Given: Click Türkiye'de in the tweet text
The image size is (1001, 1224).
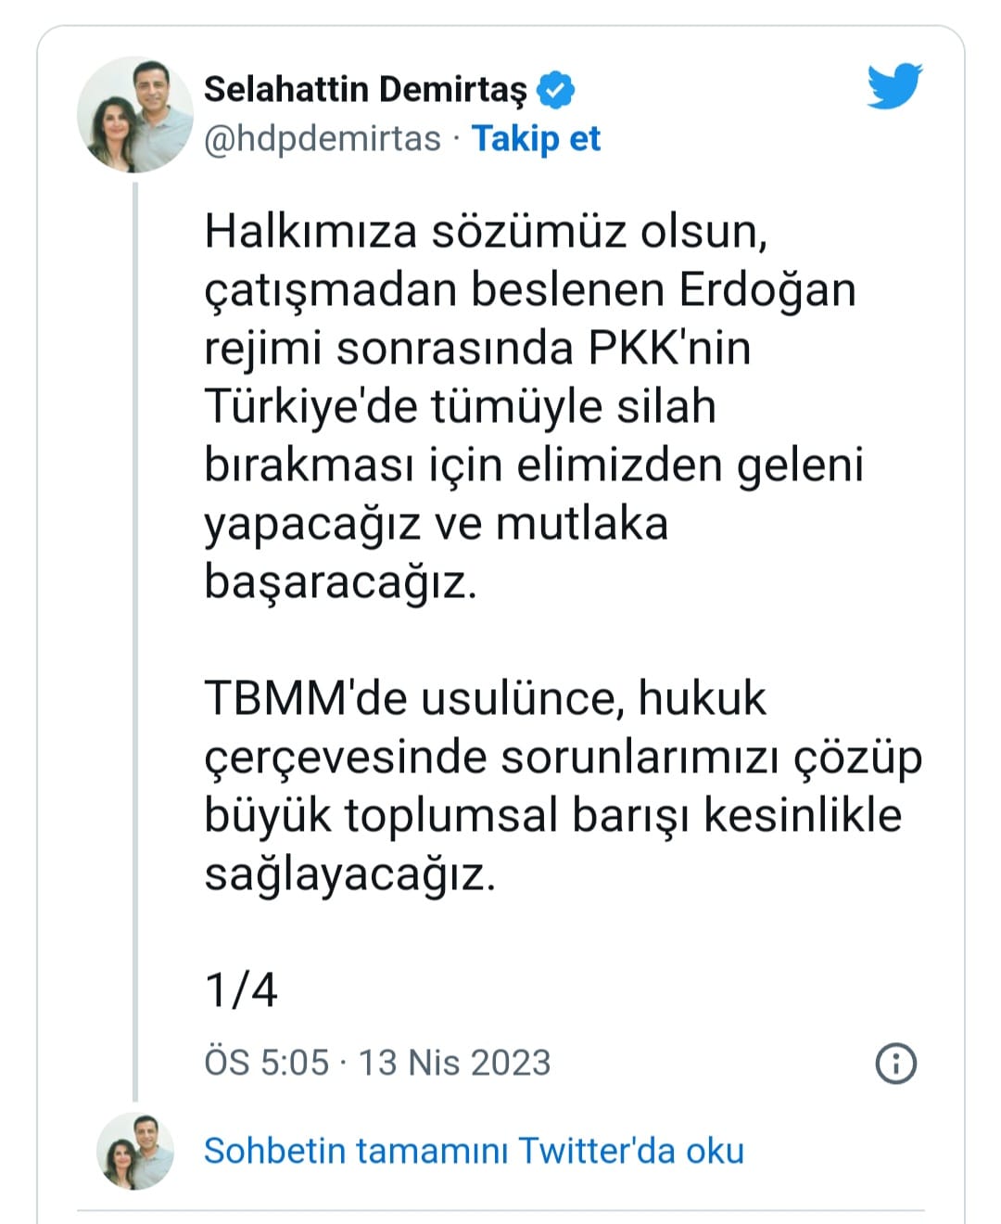Looking at the screenshot, I should (310, 407).
